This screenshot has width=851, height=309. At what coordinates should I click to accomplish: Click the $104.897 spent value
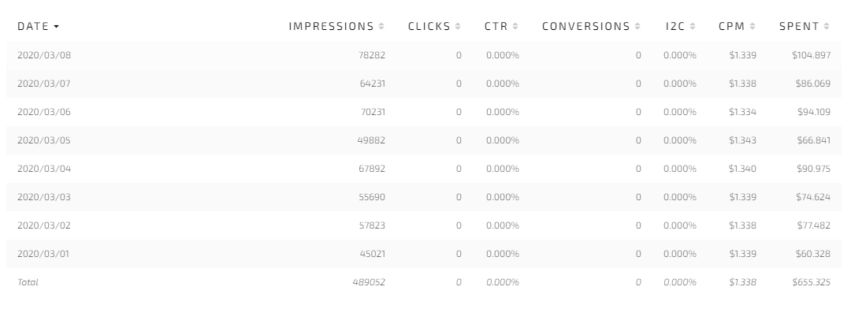[x=811, y=55]
